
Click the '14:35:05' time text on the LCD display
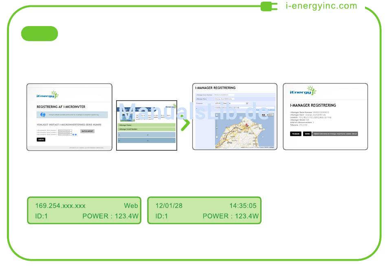pyautogui.click(x=243, y=206)
